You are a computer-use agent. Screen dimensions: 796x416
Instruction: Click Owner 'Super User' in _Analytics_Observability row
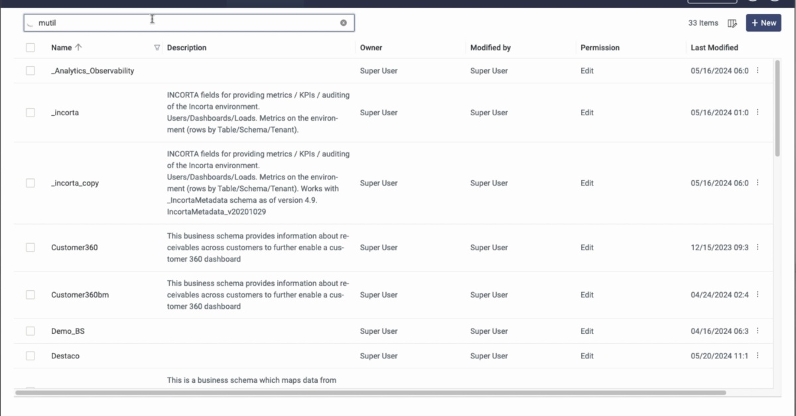[379, 70]
